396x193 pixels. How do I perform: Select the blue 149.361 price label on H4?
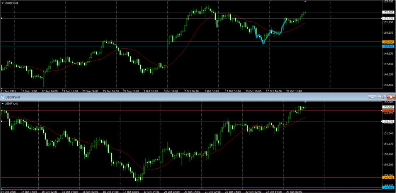pos(388,46)
